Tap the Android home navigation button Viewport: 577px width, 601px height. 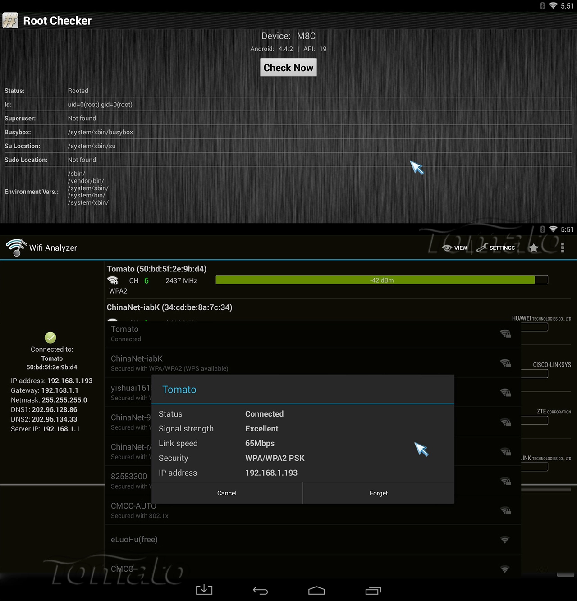point(316,590)
